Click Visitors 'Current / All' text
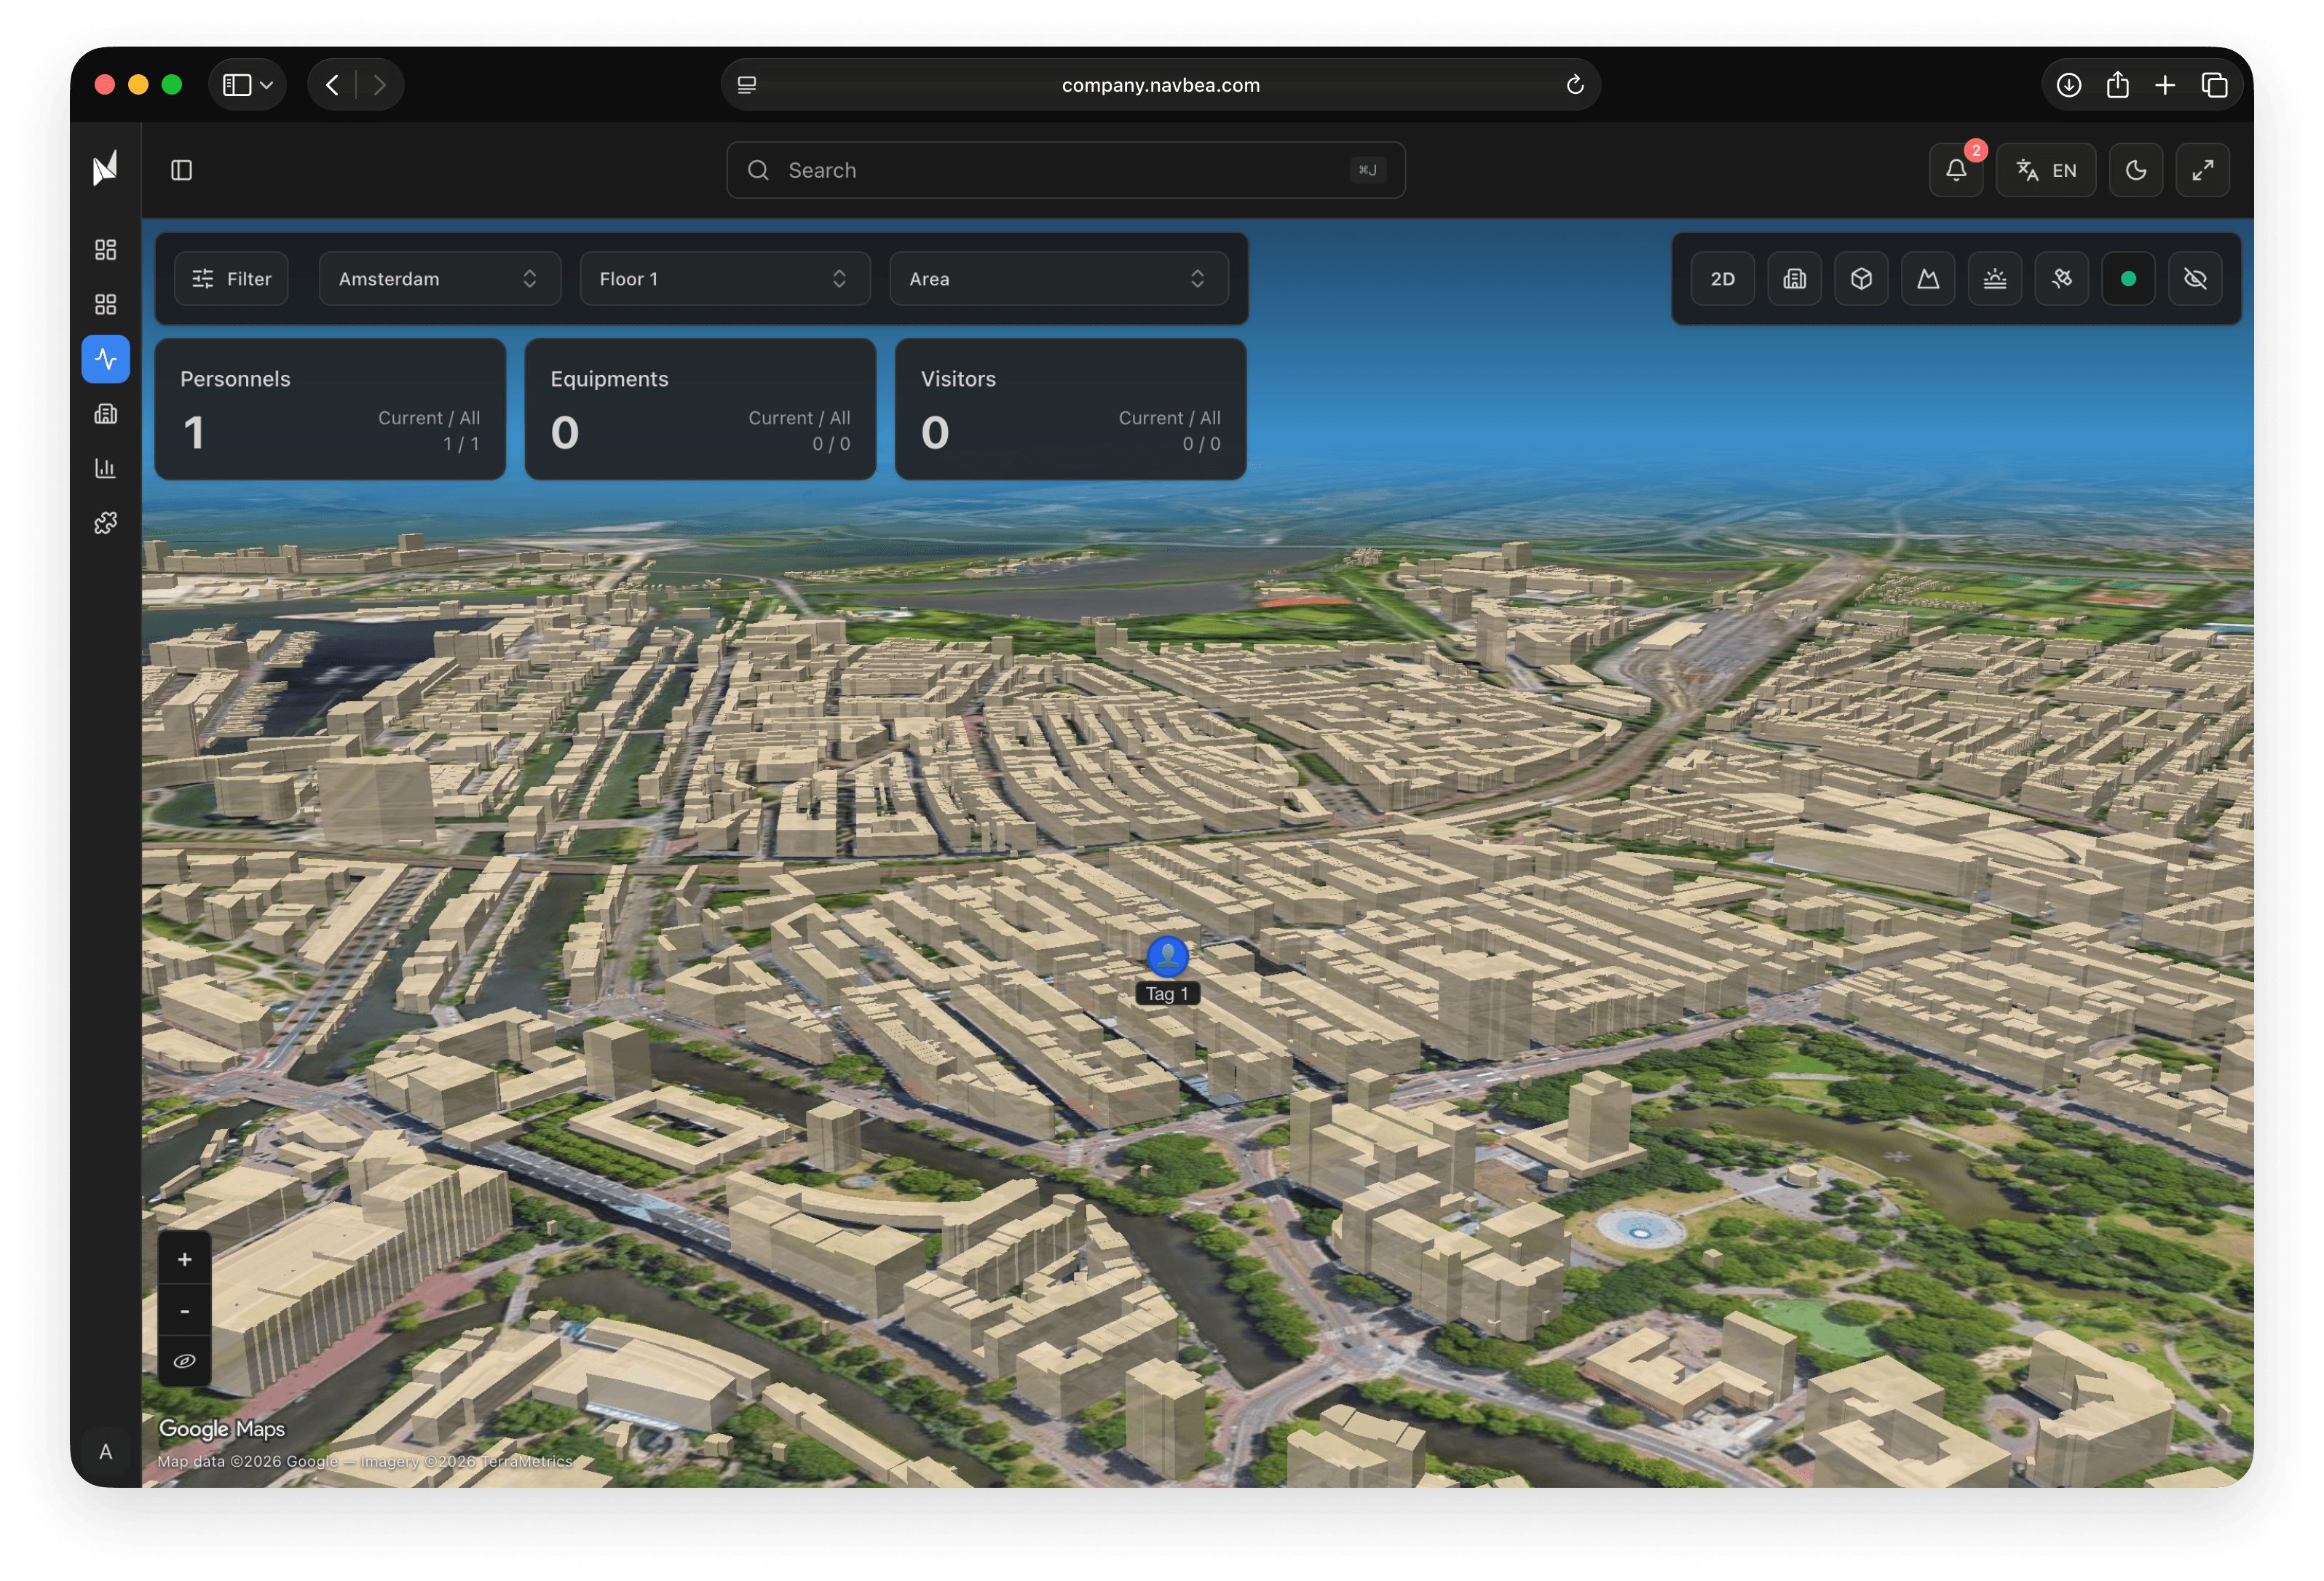Screen dimensions: 2324x1581 (1169, 418)
